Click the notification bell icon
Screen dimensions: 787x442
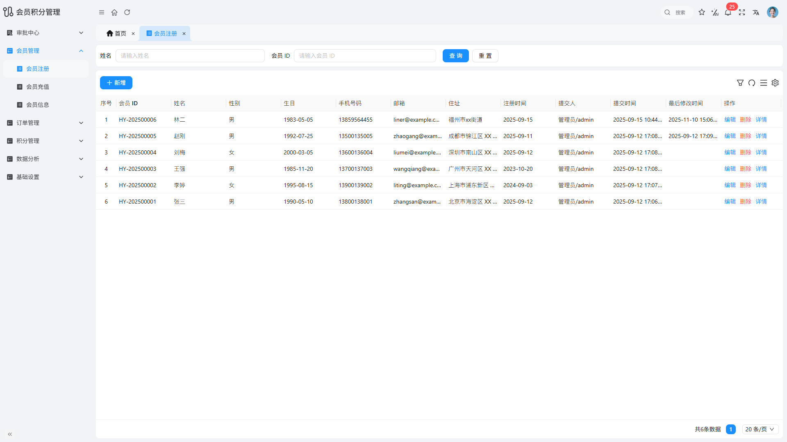point(728,13)
